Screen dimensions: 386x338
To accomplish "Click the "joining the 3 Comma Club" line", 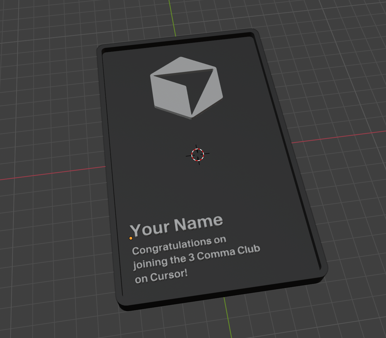I will (x=196, y=257).
